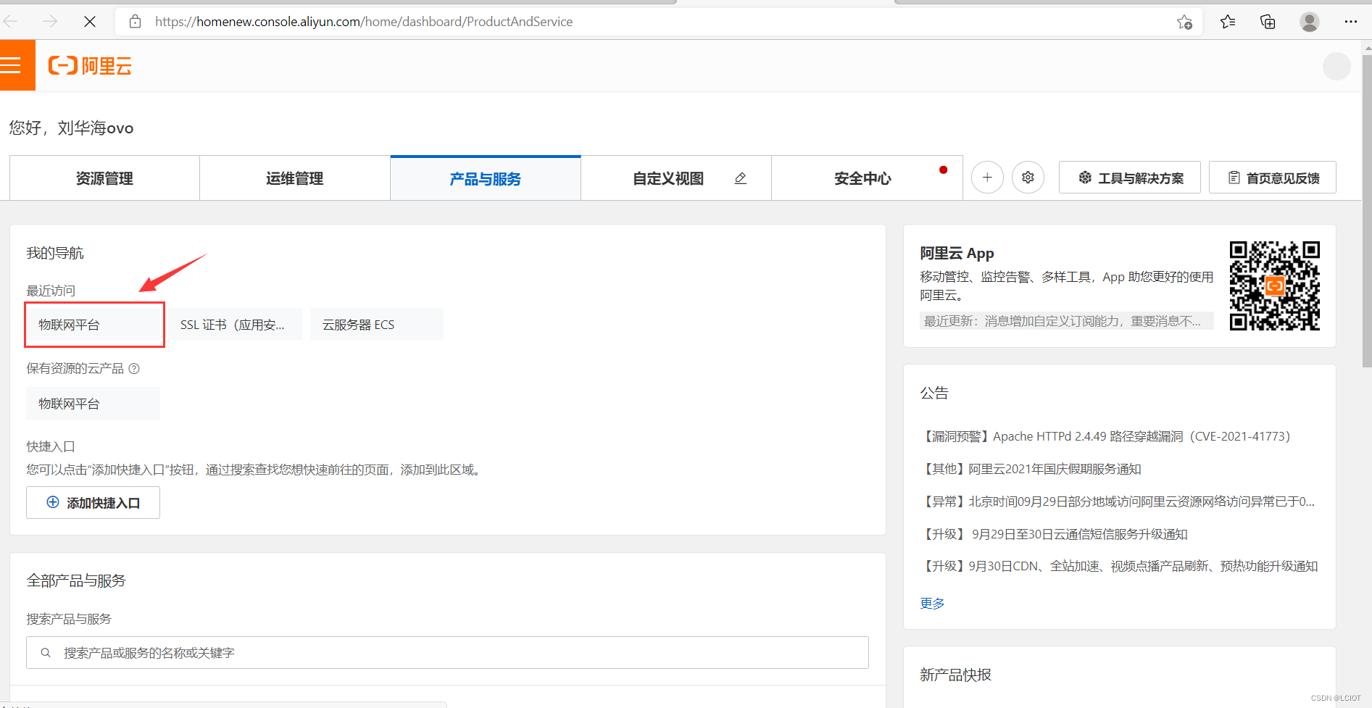The image size is (1372, 708).
Task: Open 云通信短信服务升级通知 announcement
Action: tap(1054, 534)
